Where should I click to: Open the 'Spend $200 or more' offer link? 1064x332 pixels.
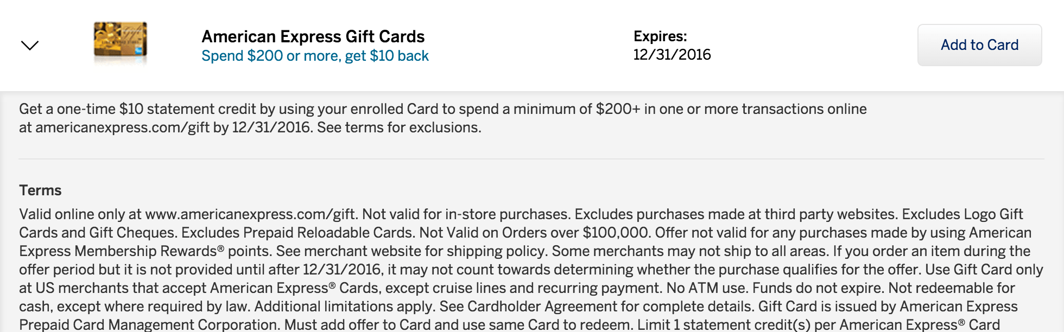coord(315,56)
